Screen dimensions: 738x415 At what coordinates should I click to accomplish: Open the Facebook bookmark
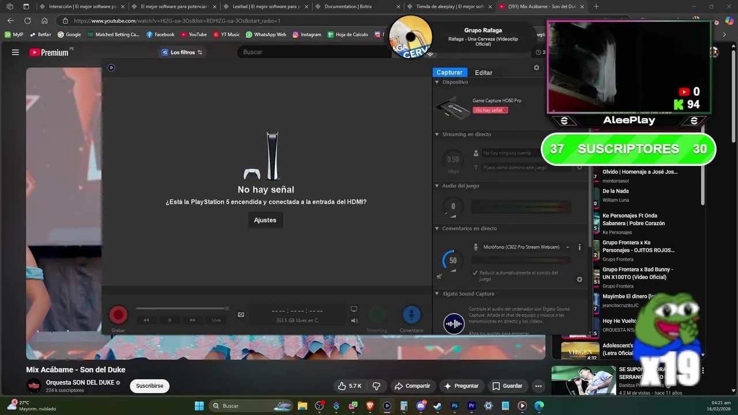pos(160,35)
